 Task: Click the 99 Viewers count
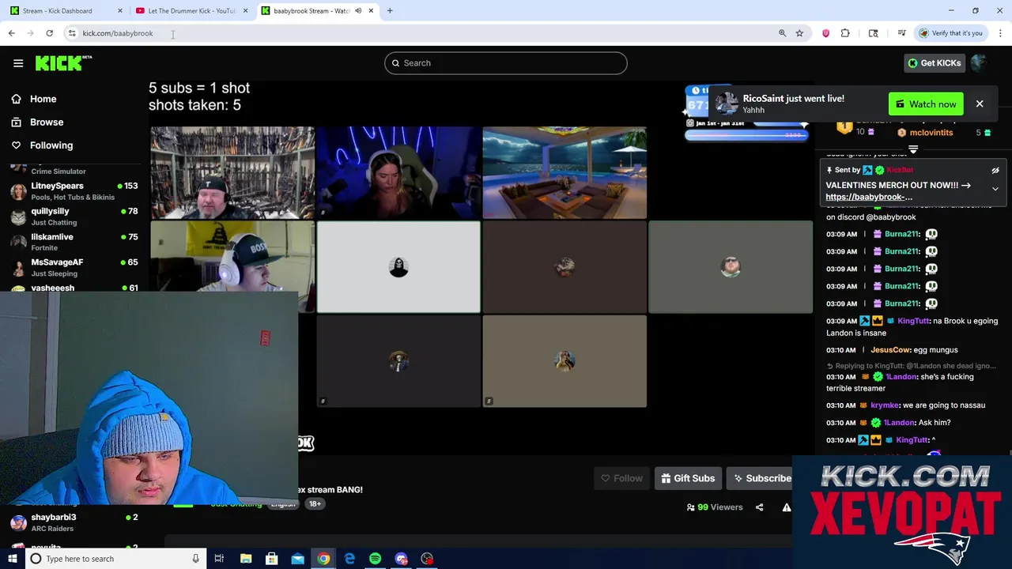tap(715, 507)
